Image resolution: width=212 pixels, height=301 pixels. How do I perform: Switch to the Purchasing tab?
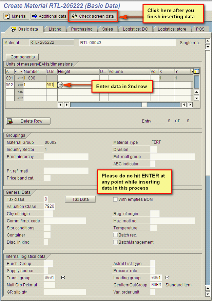81,29
